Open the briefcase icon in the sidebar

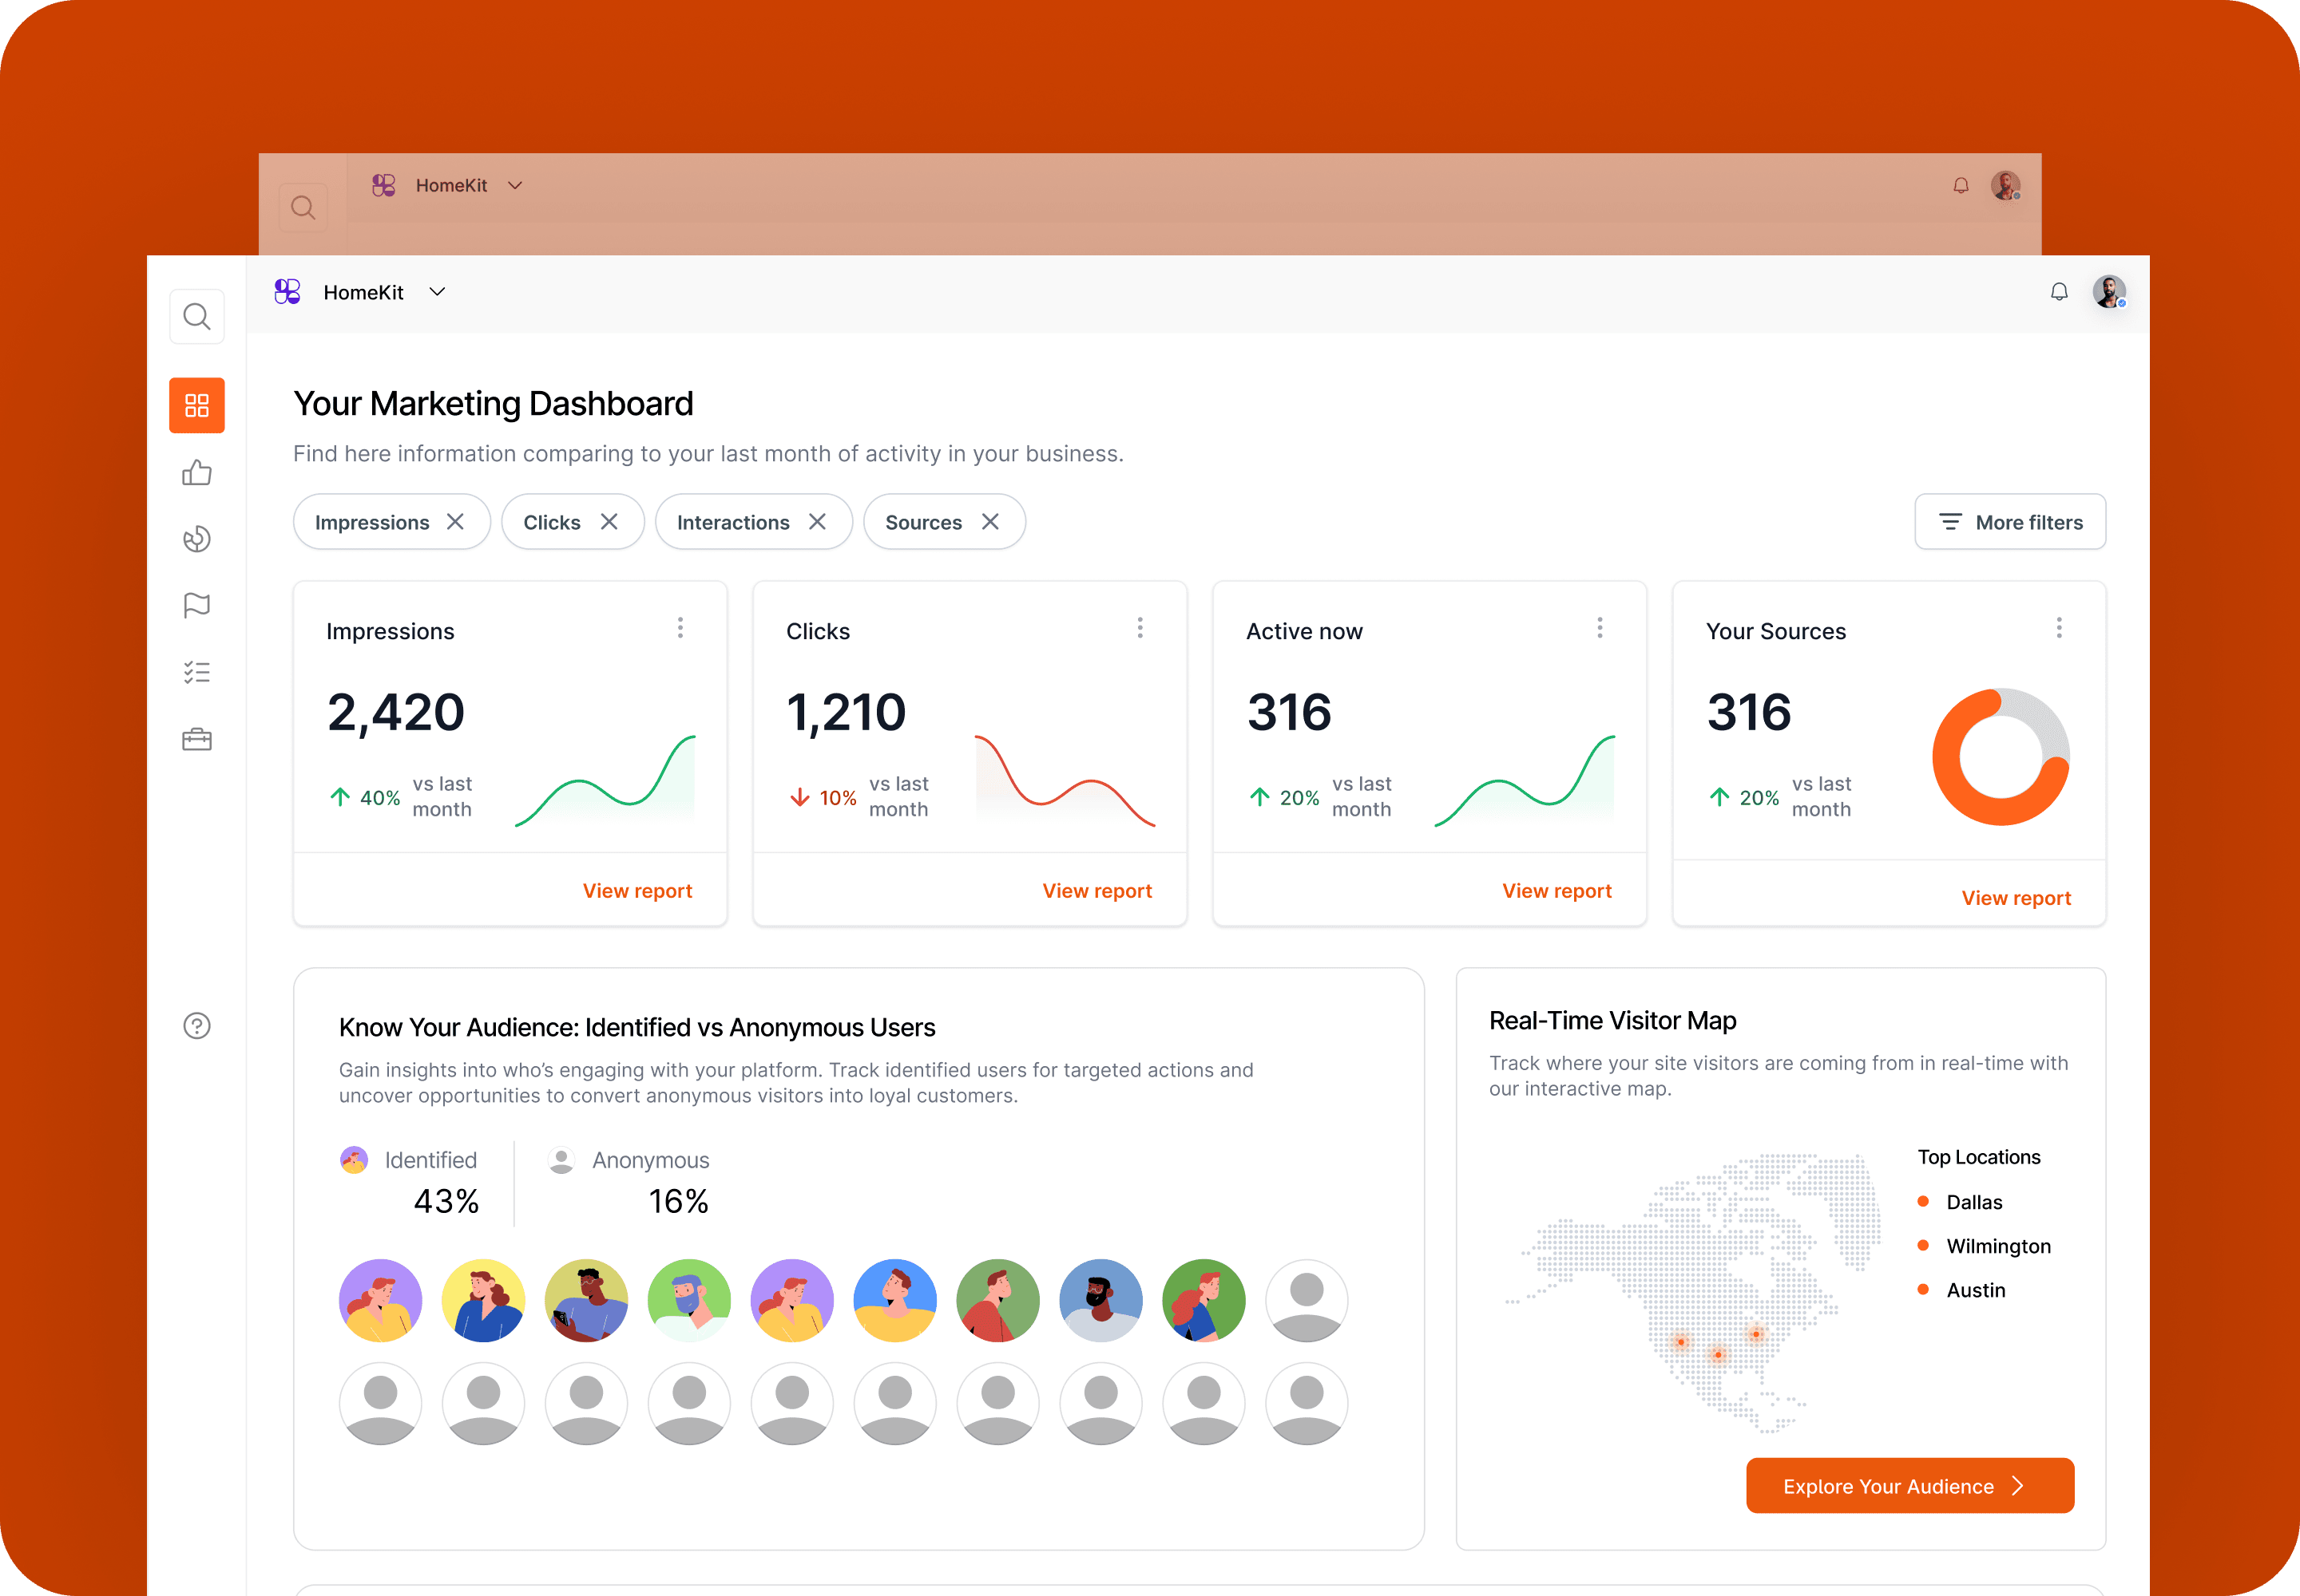point(196,739)
